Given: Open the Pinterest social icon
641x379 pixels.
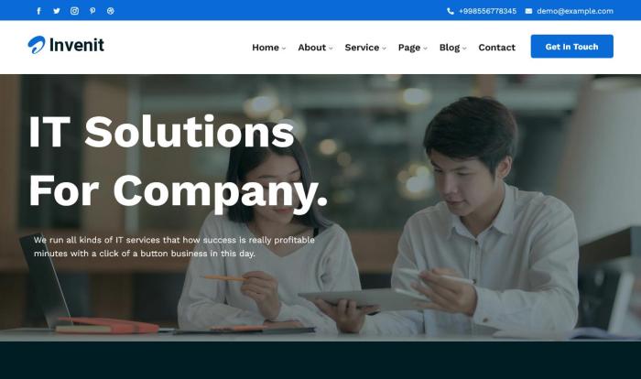Looking at the screenshot, I should (92, 11).
